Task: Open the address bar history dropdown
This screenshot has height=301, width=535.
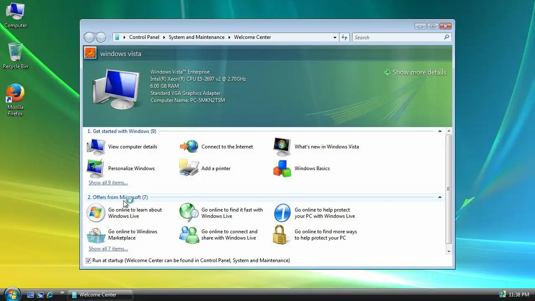Action: coord(335,37)
